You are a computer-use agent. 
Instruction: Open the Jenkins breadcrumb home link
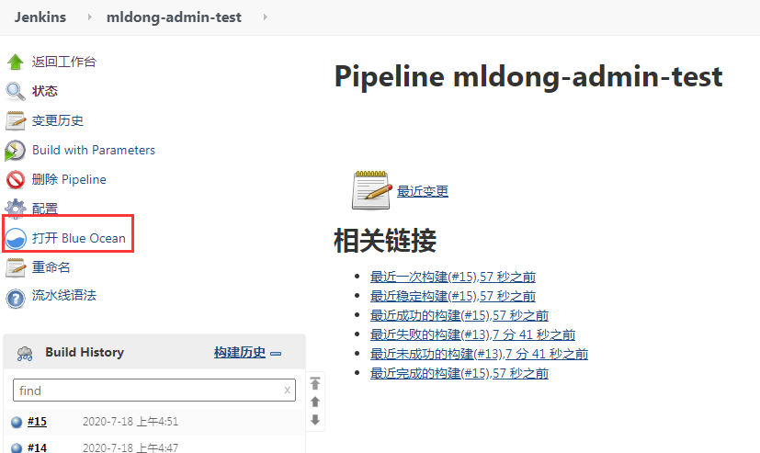tap(40, 17)
